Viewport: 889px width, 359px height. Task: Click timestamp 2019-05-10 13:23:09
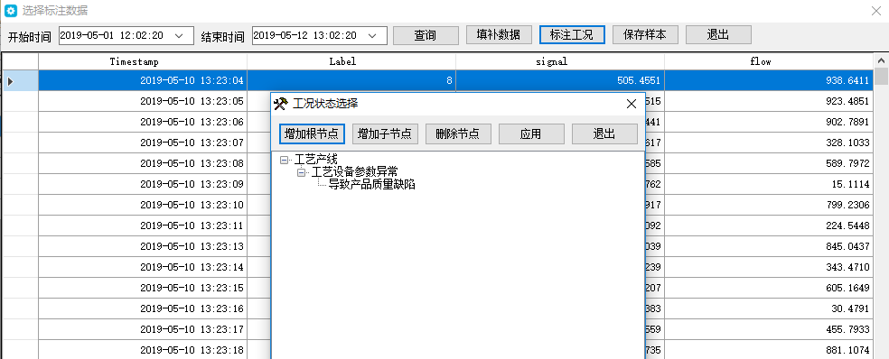coord(192,184)
